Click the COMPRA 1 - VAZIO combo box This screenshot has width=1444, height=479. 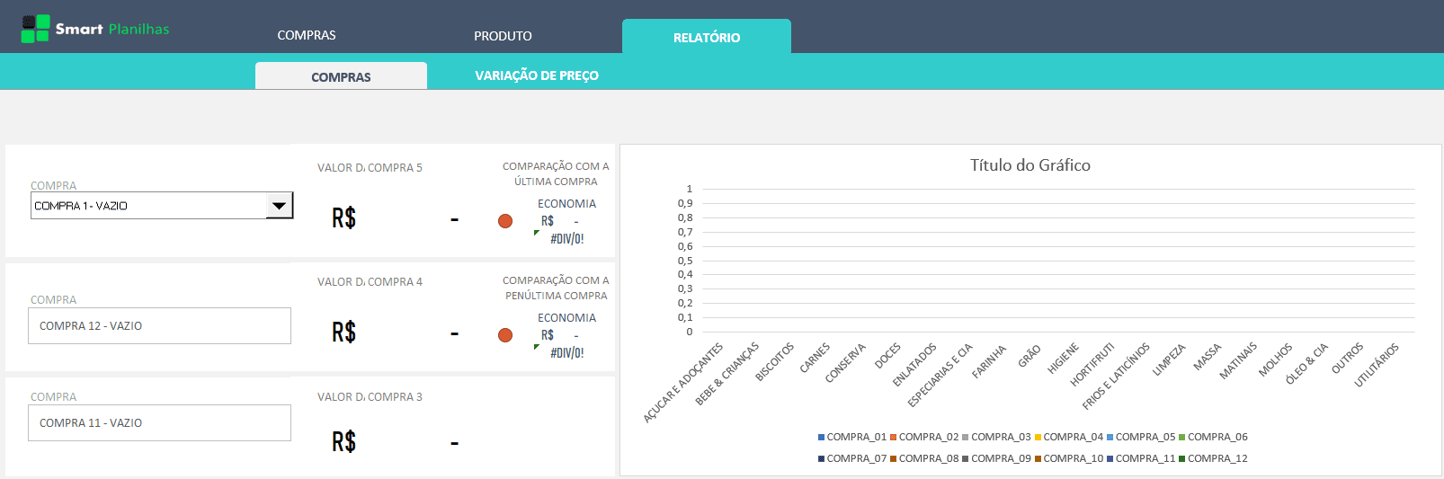148,206
